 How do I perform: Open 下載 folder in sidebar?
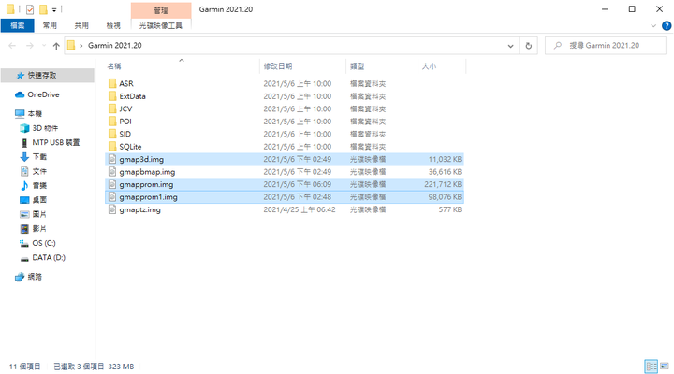pos(39,157)
